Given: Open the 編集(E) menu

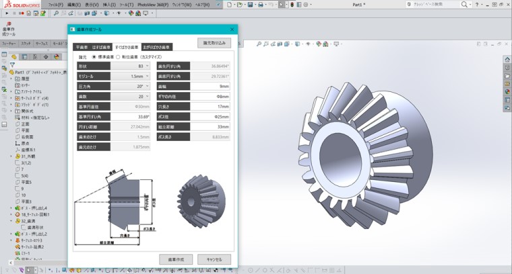Looking at the screenshot, I should 74,5.
